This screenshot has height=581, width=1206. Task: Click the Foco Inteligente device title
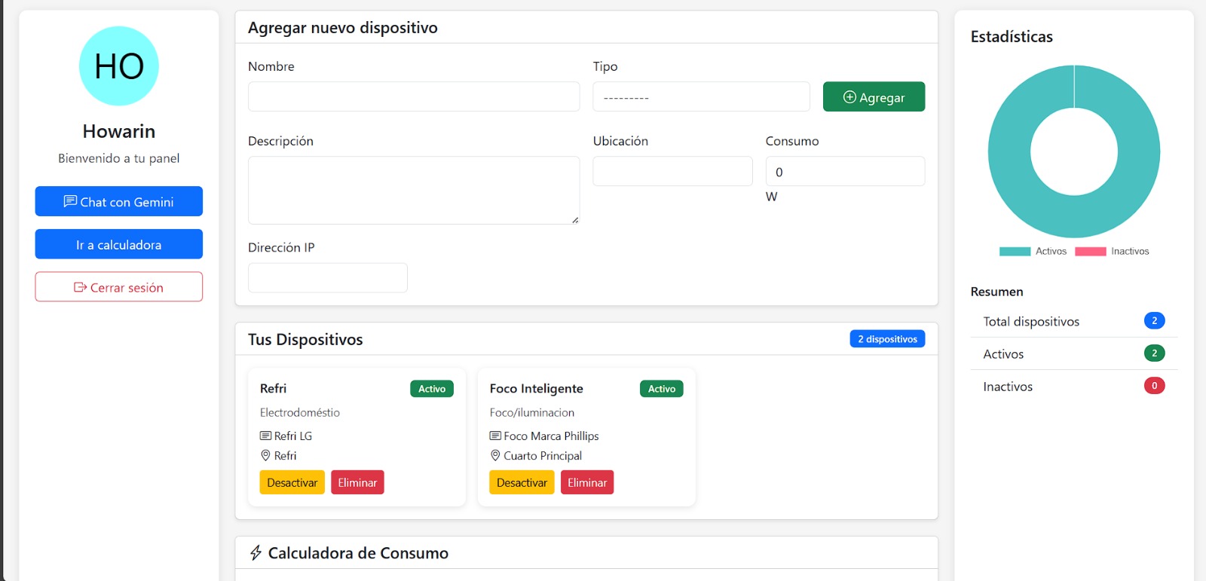(536, 388)
